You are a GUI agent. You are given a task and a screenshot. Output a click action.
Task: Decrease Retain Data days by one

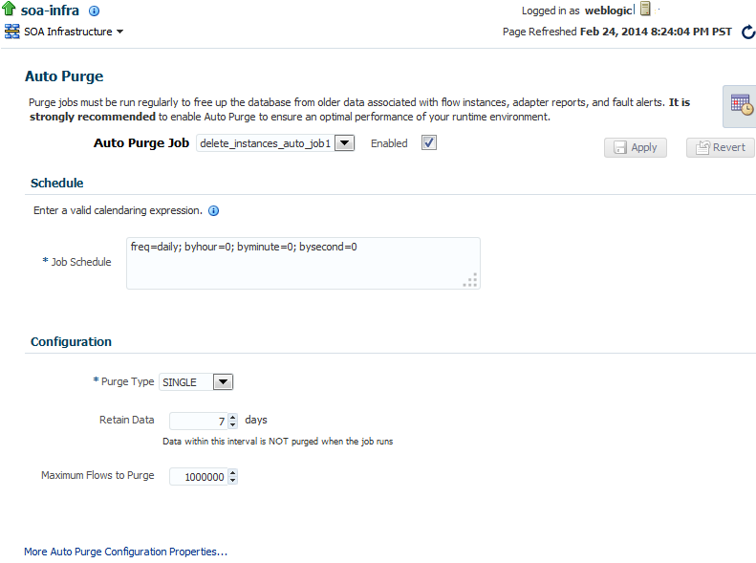tap(233, 424)
